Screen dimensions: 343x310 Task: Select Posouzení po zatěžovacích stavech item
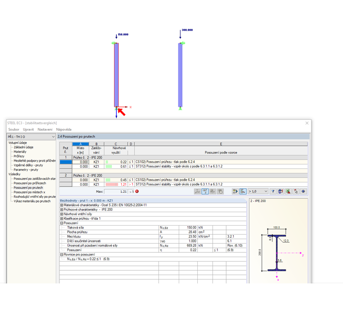point(35,179)
